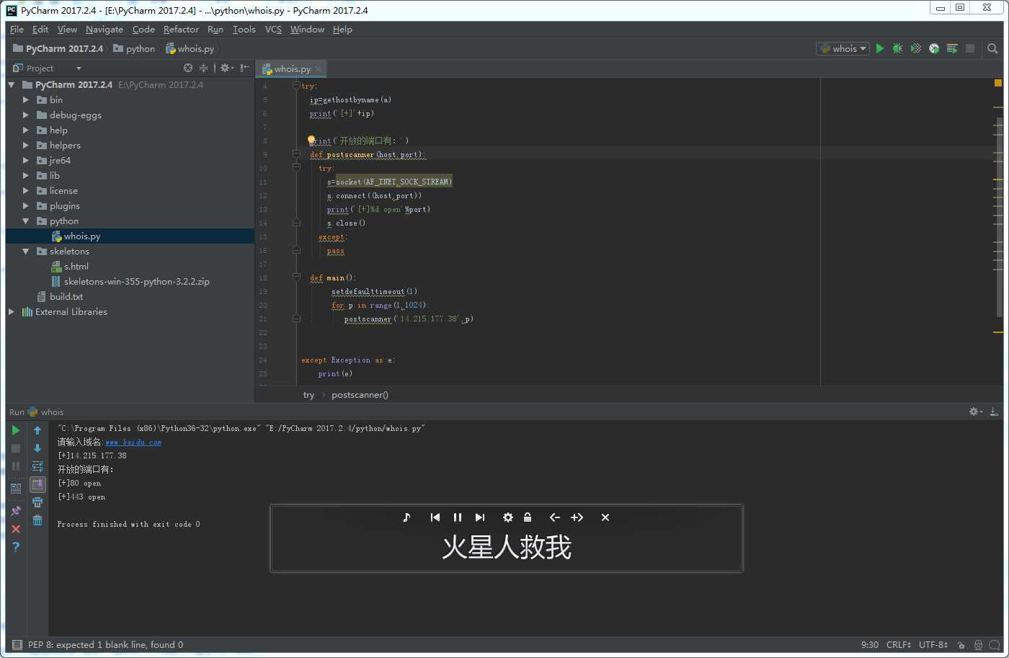Expand the debug-eggs folder
Image resolution: width=1009 pixels, height=658 pixels.
[26, 115]
